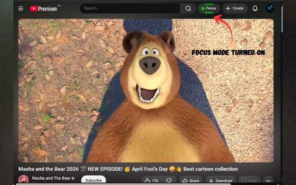The image size is (296, 185).
Task: Go to YouTube Premium home logo
Action: click(x=43, y=8)
